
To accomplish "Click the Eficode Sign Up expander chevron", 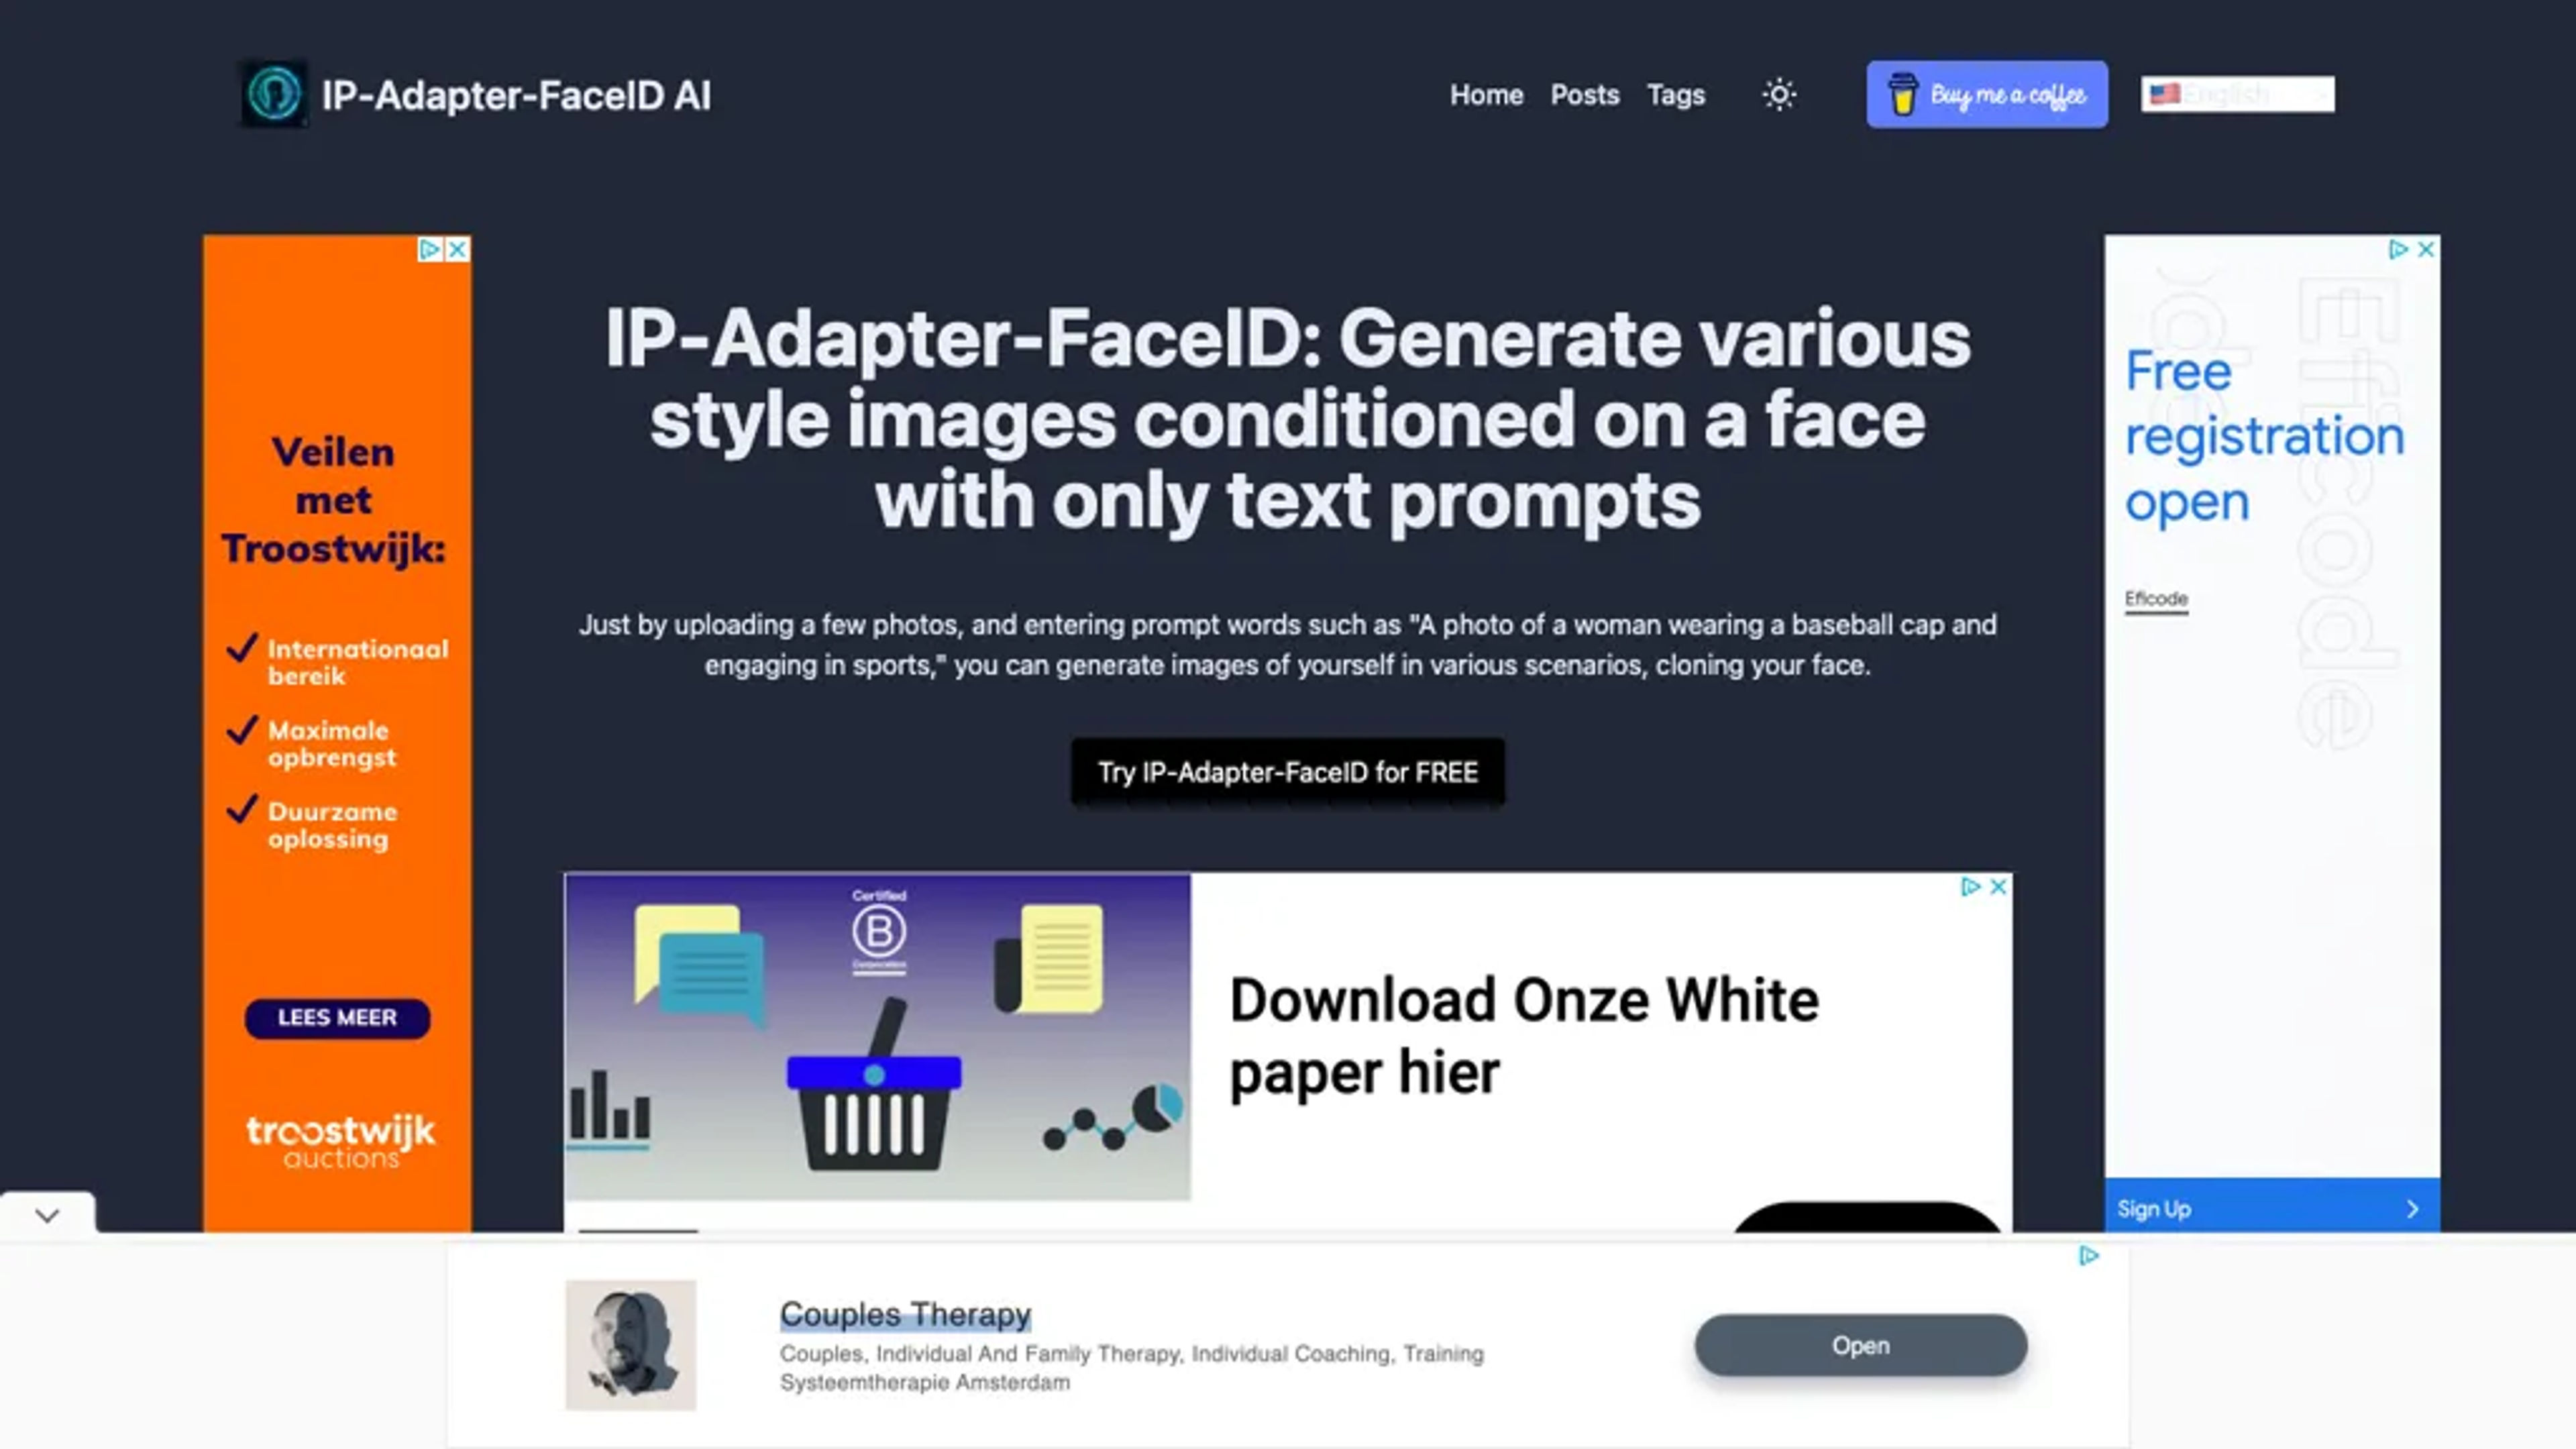I will [2410, 1208].
